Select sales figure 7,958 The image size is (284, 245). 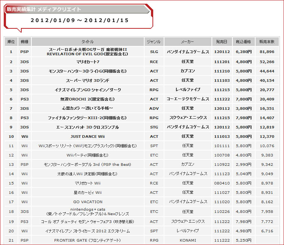(x=267, y=211)
